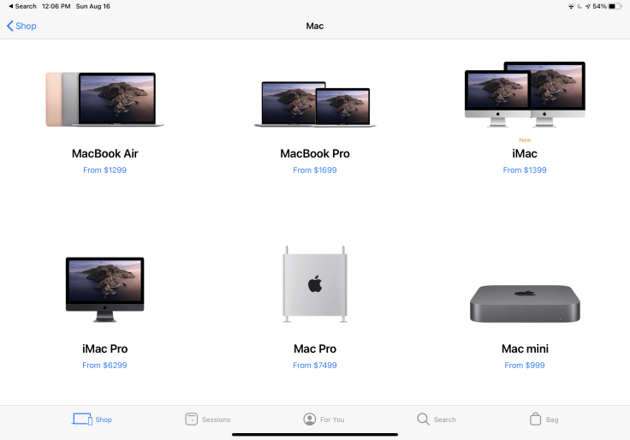
Task: Select the Mac mini title
Action: point(525,348)
